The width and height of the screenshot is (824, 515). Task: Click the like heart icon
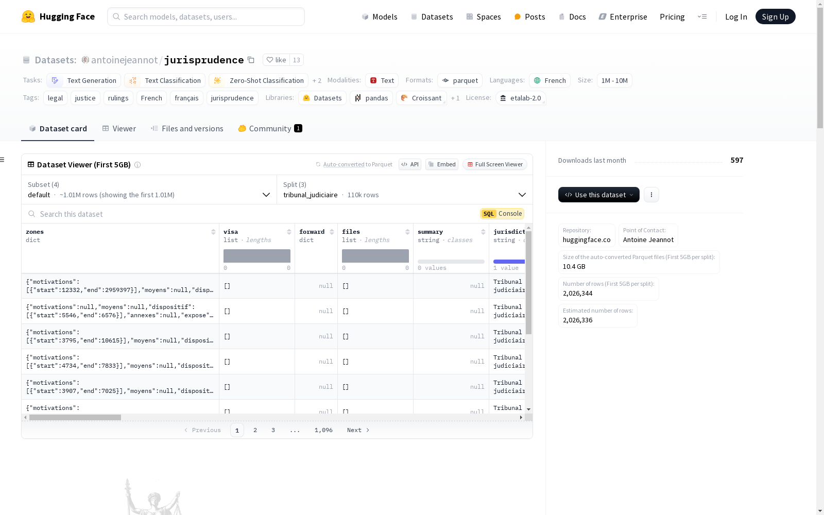(x=270, y=60)
